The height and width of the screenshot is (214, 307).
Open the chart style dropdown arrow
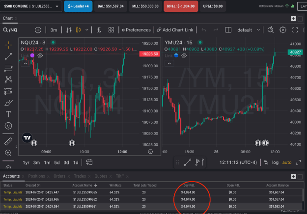coord(87,30)
